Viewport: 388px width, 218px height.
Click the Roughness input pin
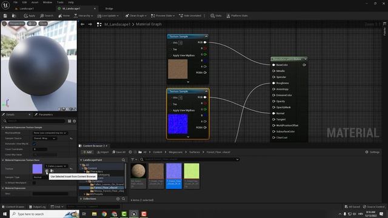[x=273, y=83]
